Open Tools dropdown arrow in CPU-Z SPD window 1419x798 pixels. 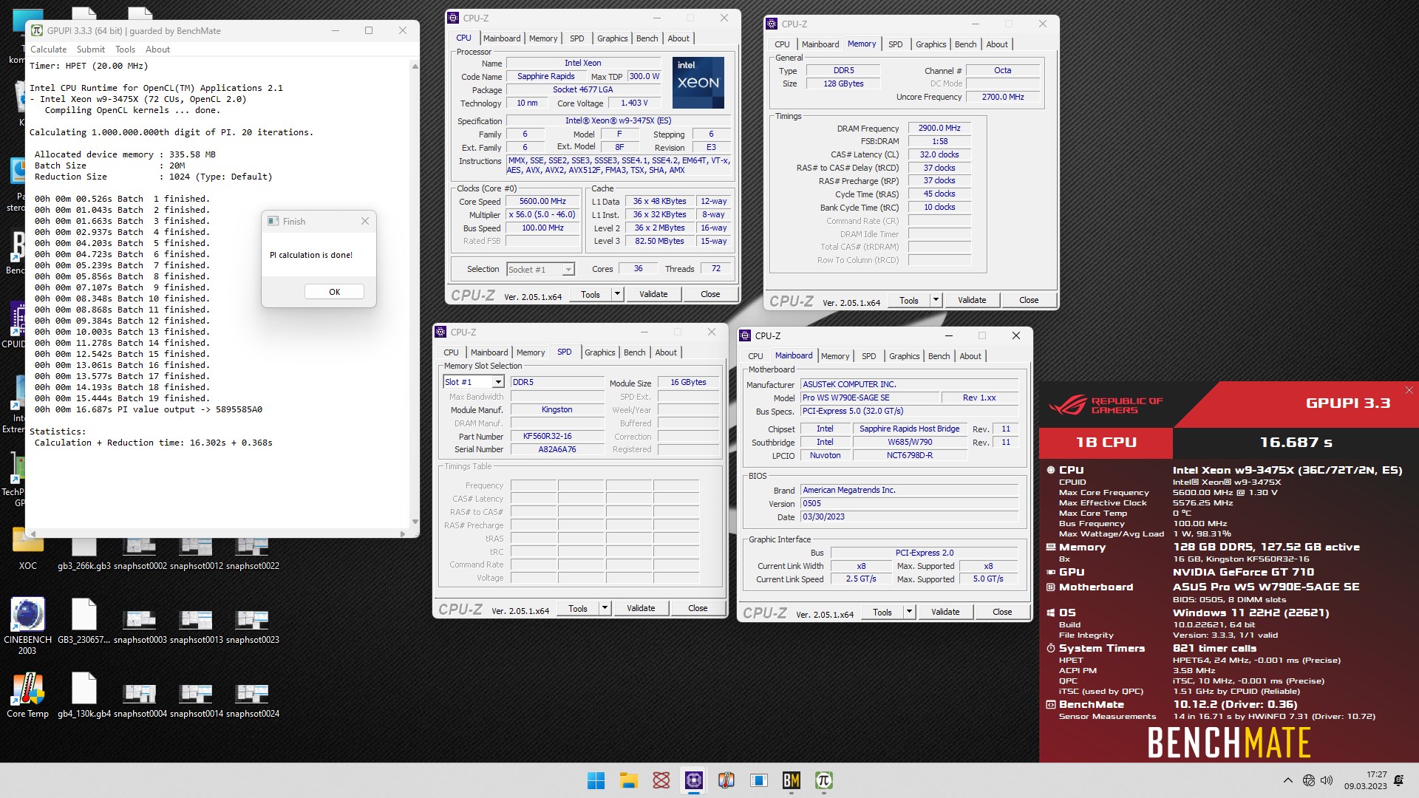[605, 608]
